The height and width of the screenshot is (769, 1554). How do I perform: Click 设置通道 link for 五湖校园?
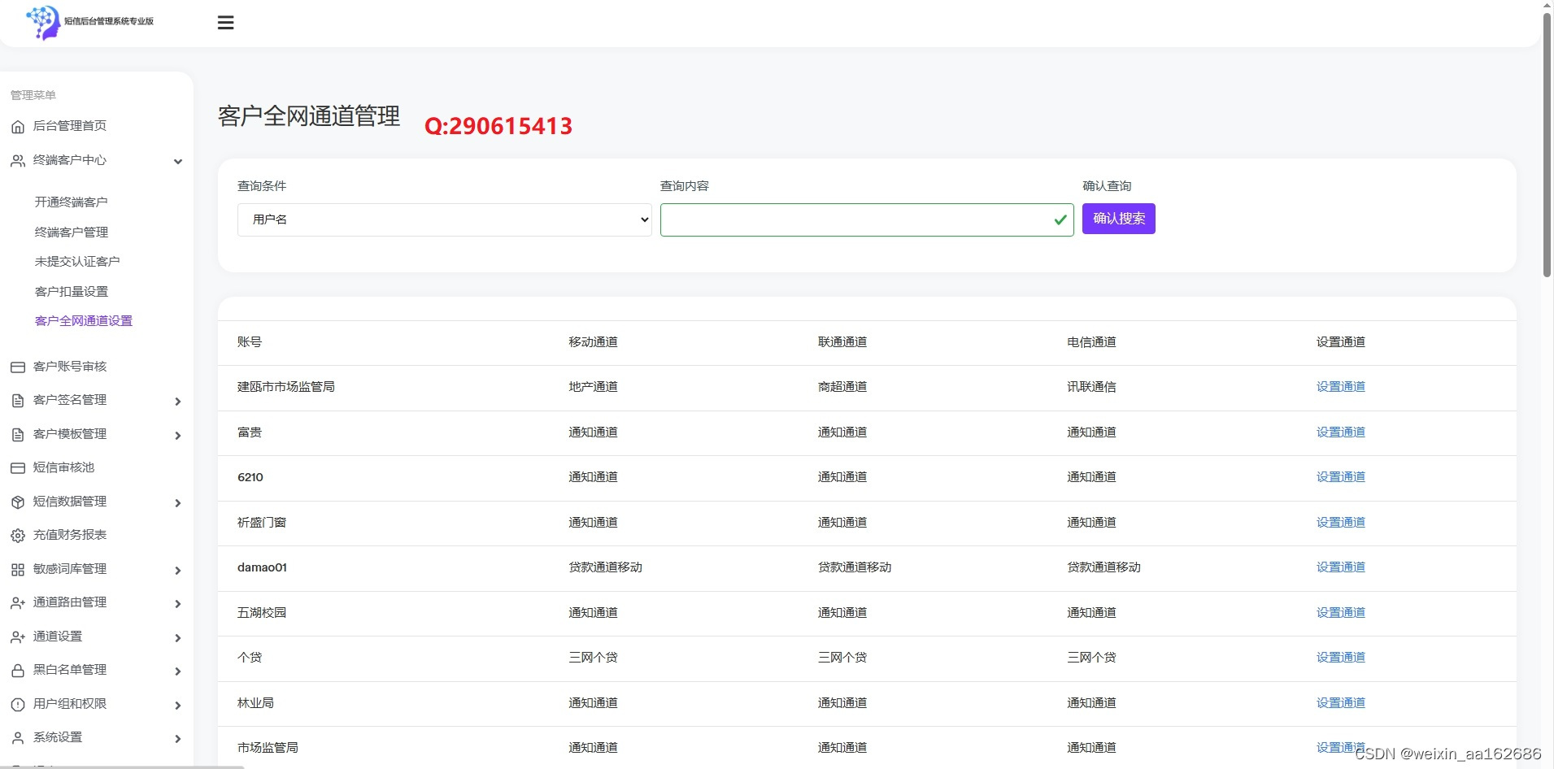pyautogui.click(x=1341, y=613)
